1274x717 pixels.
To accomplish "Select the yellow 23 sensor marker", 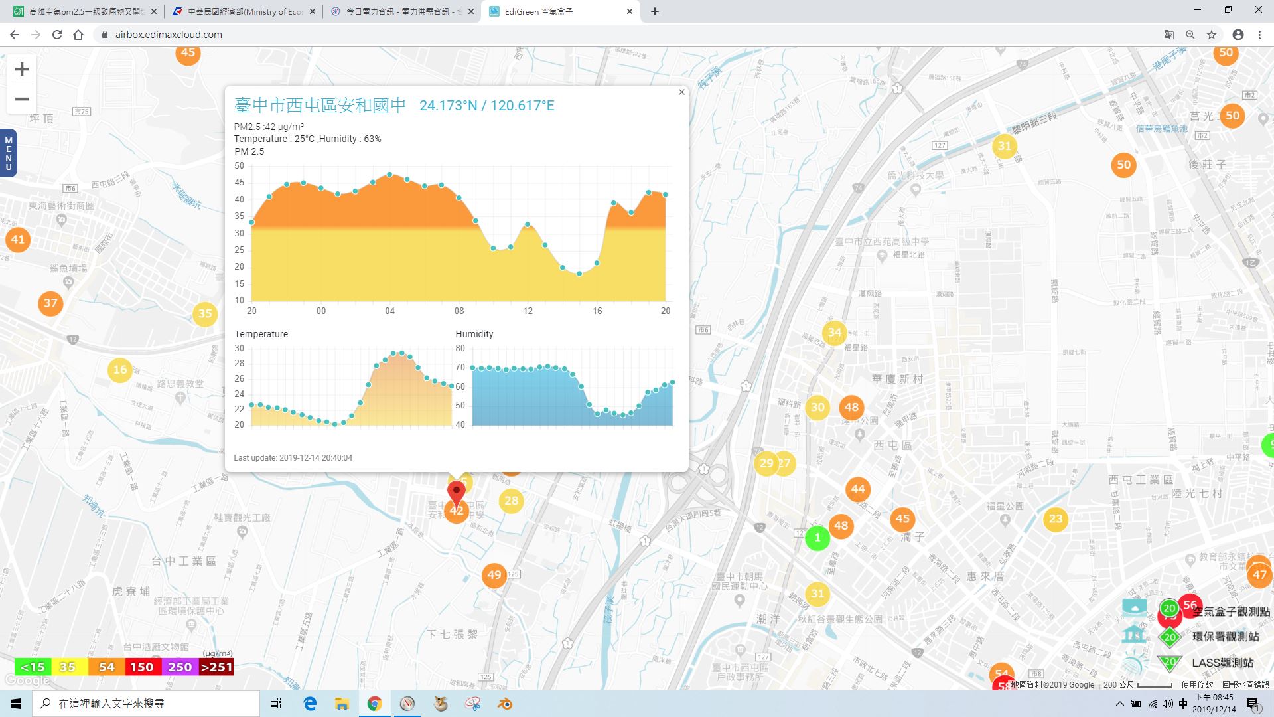I will tap(1056, 518).
